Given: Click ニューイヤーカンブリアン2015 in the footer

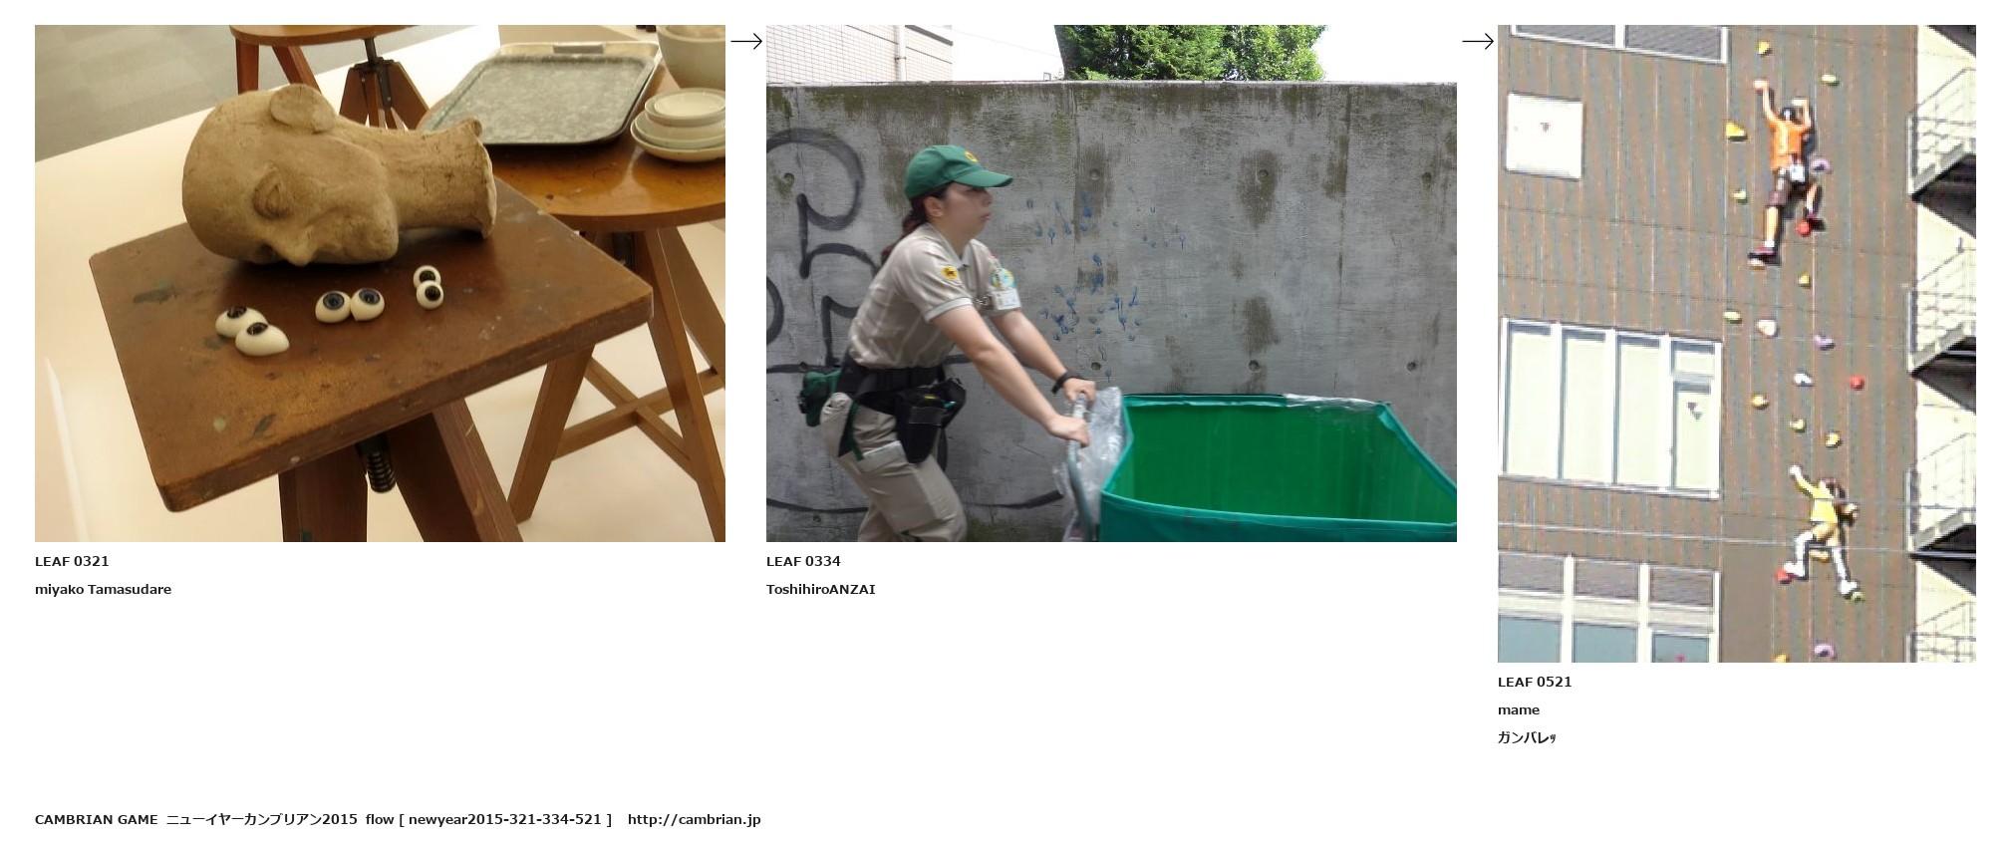Looking at the screenshot, I should click(x=261, y=819).
